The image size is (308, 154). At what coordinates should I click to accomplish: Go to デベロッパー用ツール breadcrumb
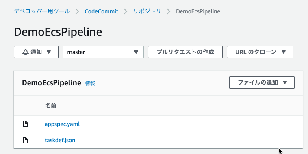tap(42, 11)
